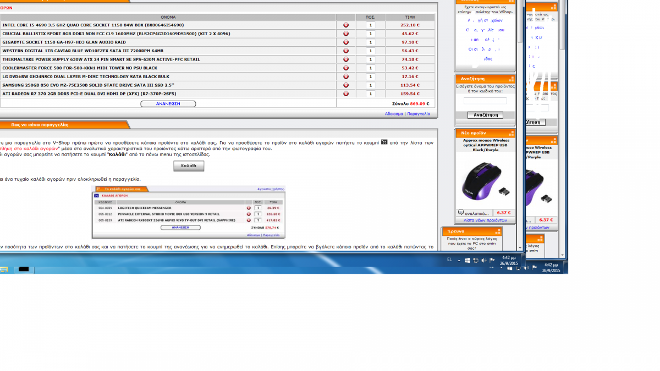Screen dimensions: 660x371
Task: Click the Άδειασμα link to empty cart
Action: [394, 114]
